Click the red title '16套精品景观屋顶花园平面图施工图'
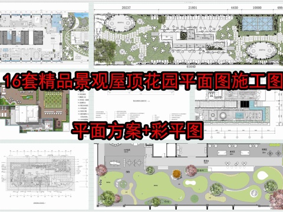This screenshot has height=212, width=283. [143, 80]
